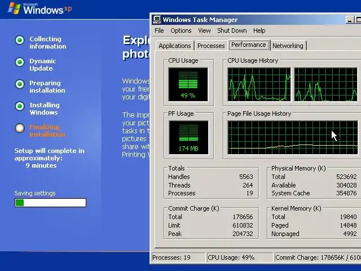The height and width of the screenshot is (271, 361).
Task: Open the Help menu
Action: click(x=259, y=30)
